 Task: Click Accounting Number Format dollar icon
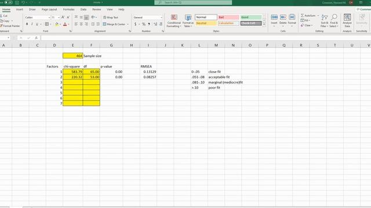135,24
